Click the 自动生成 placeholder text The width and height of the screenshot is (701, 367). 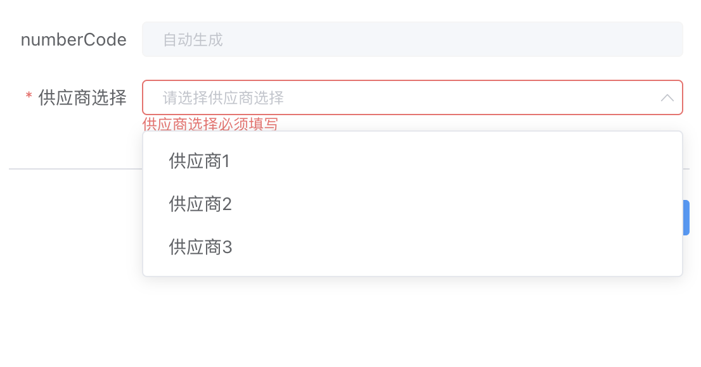click(193, 40)
